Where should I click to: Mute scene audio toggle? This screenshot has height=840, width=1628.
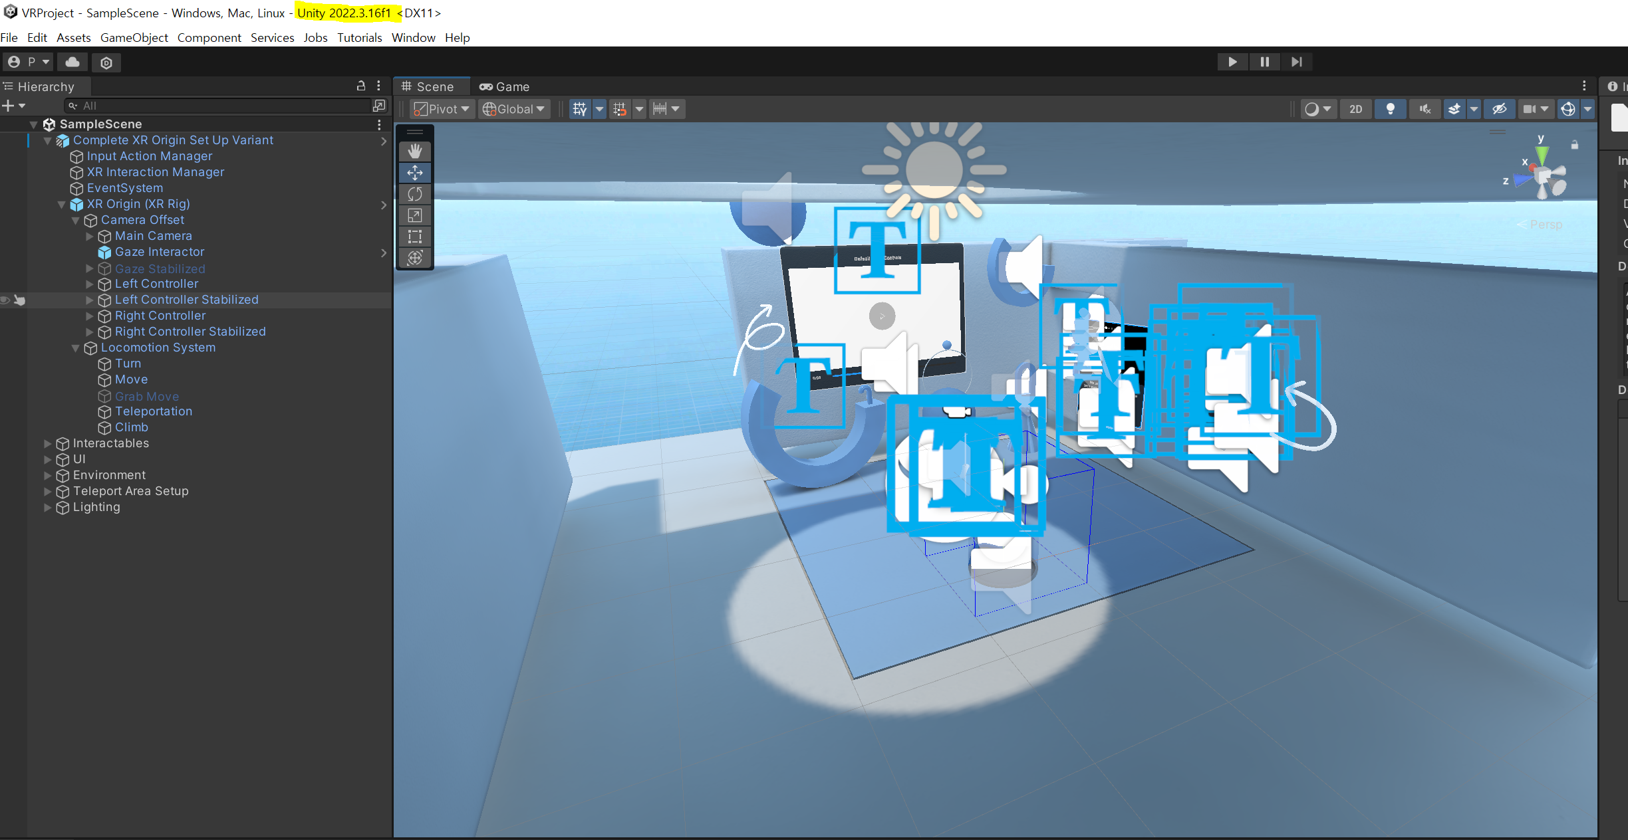1424,109
